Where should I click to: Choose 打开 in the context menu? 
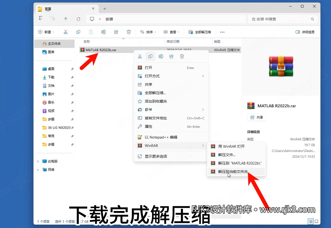(171, 67)
